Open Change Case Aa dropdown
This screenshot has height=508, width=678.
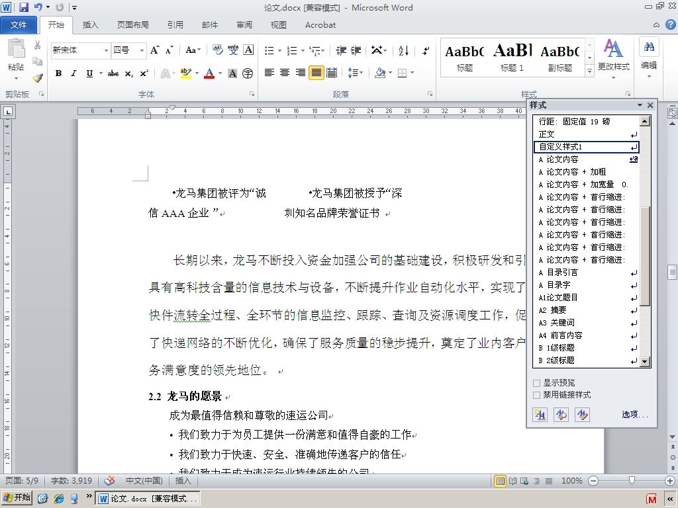coord(193,50)
